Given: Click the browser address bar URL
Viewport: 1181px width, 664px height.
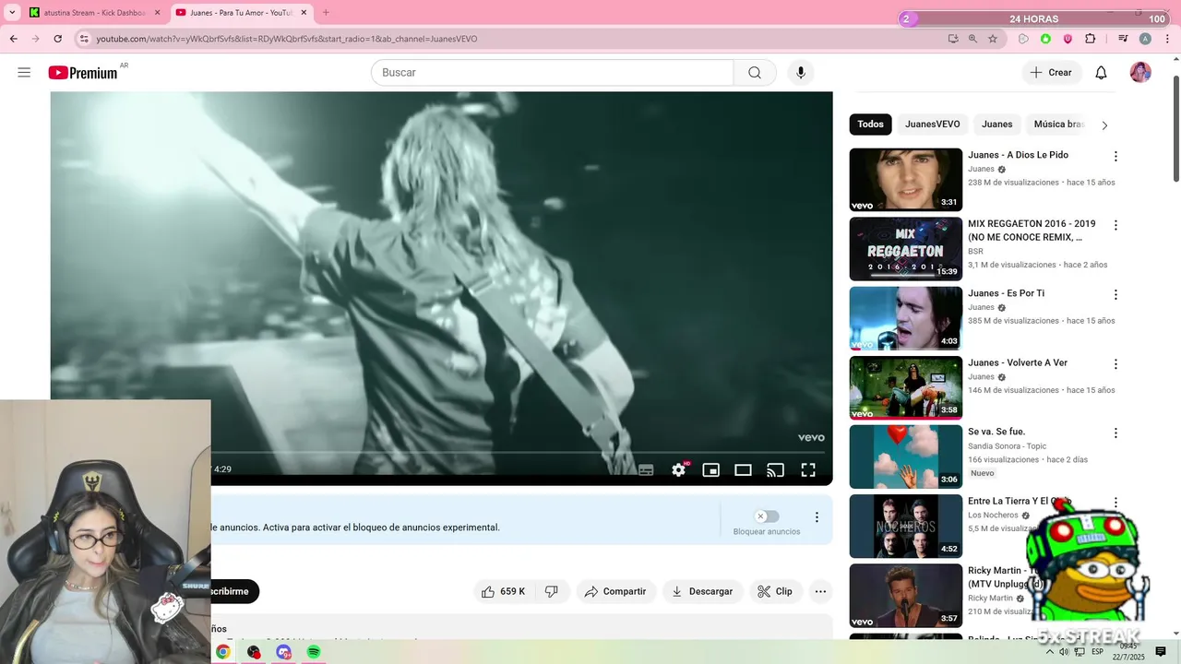Looking at the screenshot, I should pyautogui.click(x=287, y=39).
